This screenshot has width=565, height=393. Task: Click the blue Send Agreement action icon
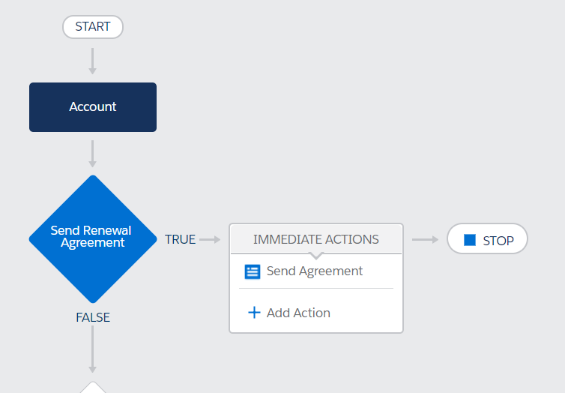253,271
